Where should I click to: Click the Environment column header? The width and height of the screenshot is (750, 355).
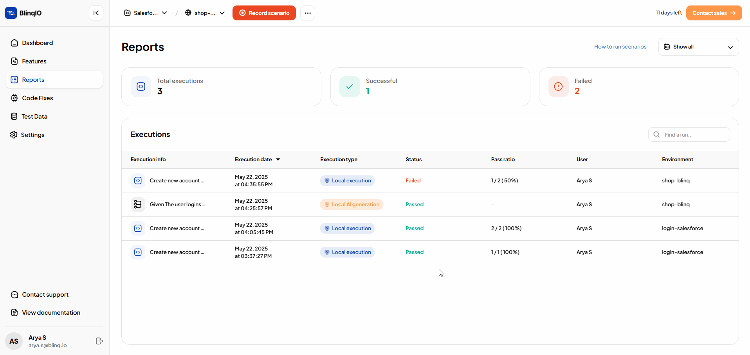tap(678, 160)
